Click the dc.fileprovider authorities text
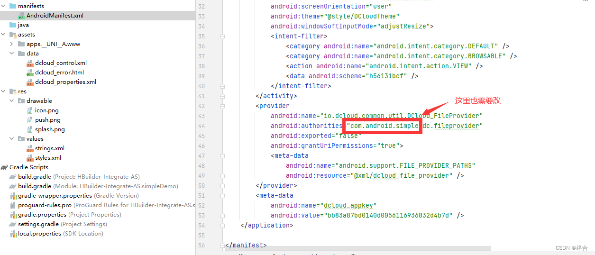Image resolution: width=595 pixels, height=255 pixels. click(x=450, y=126)
